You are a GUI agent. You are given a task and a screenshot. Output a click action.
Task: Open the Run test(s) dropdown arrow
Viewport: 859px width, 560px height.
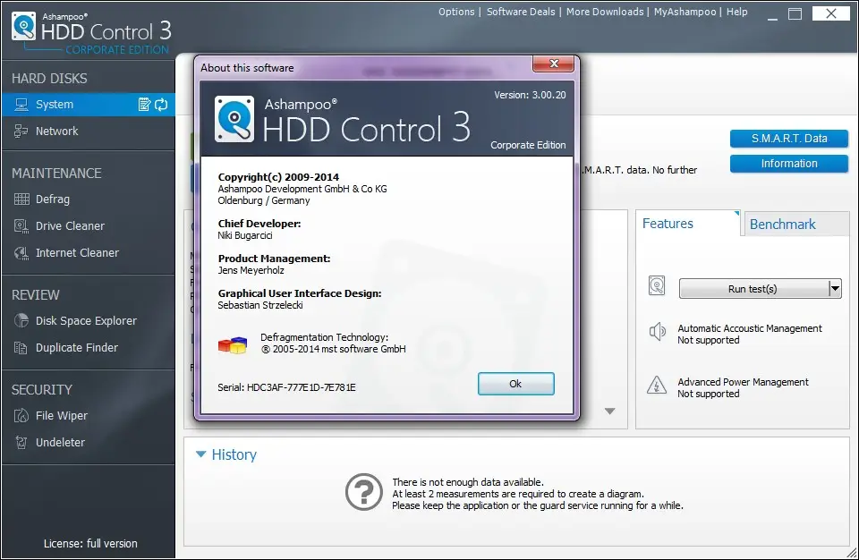pos(834,289)
